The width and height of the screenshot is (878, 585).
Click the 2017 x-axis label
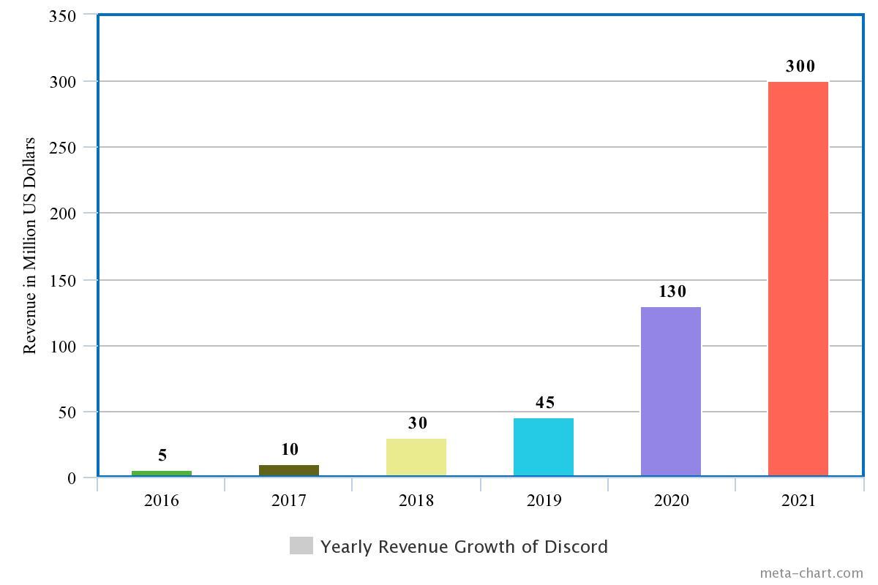(x=289, y=501)
